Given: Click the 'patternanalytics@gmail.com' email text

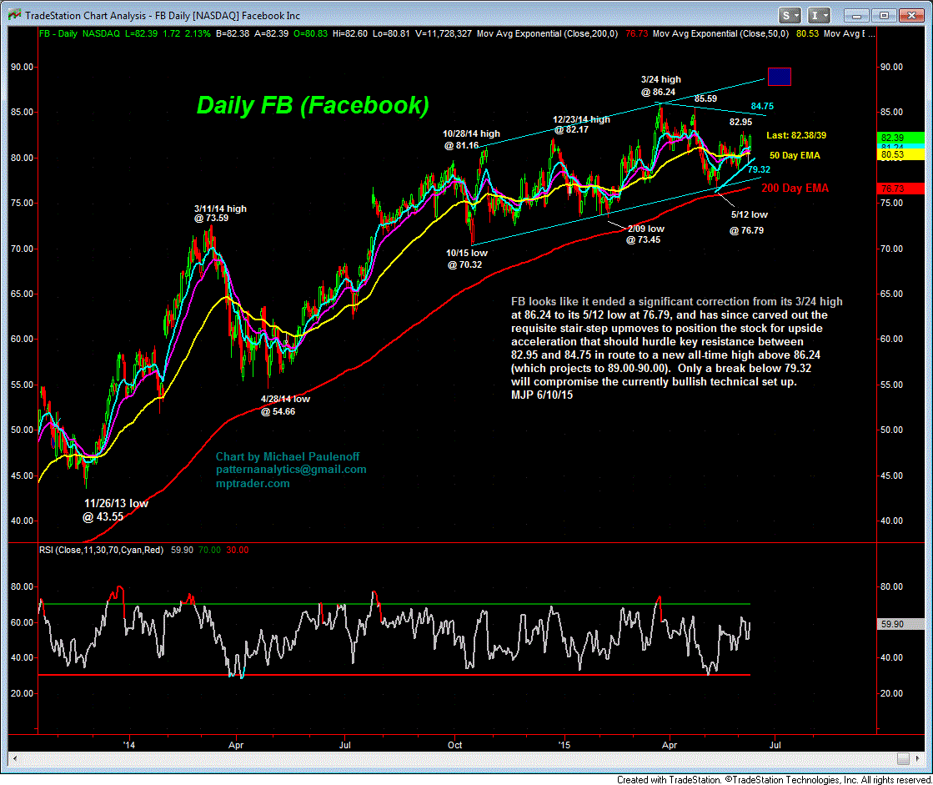Looking at the screenshot, I should pyautogui.click(x=291, y=470).
